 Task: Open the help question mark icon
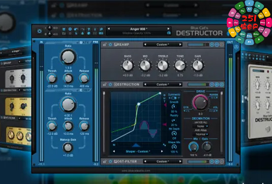88,29
